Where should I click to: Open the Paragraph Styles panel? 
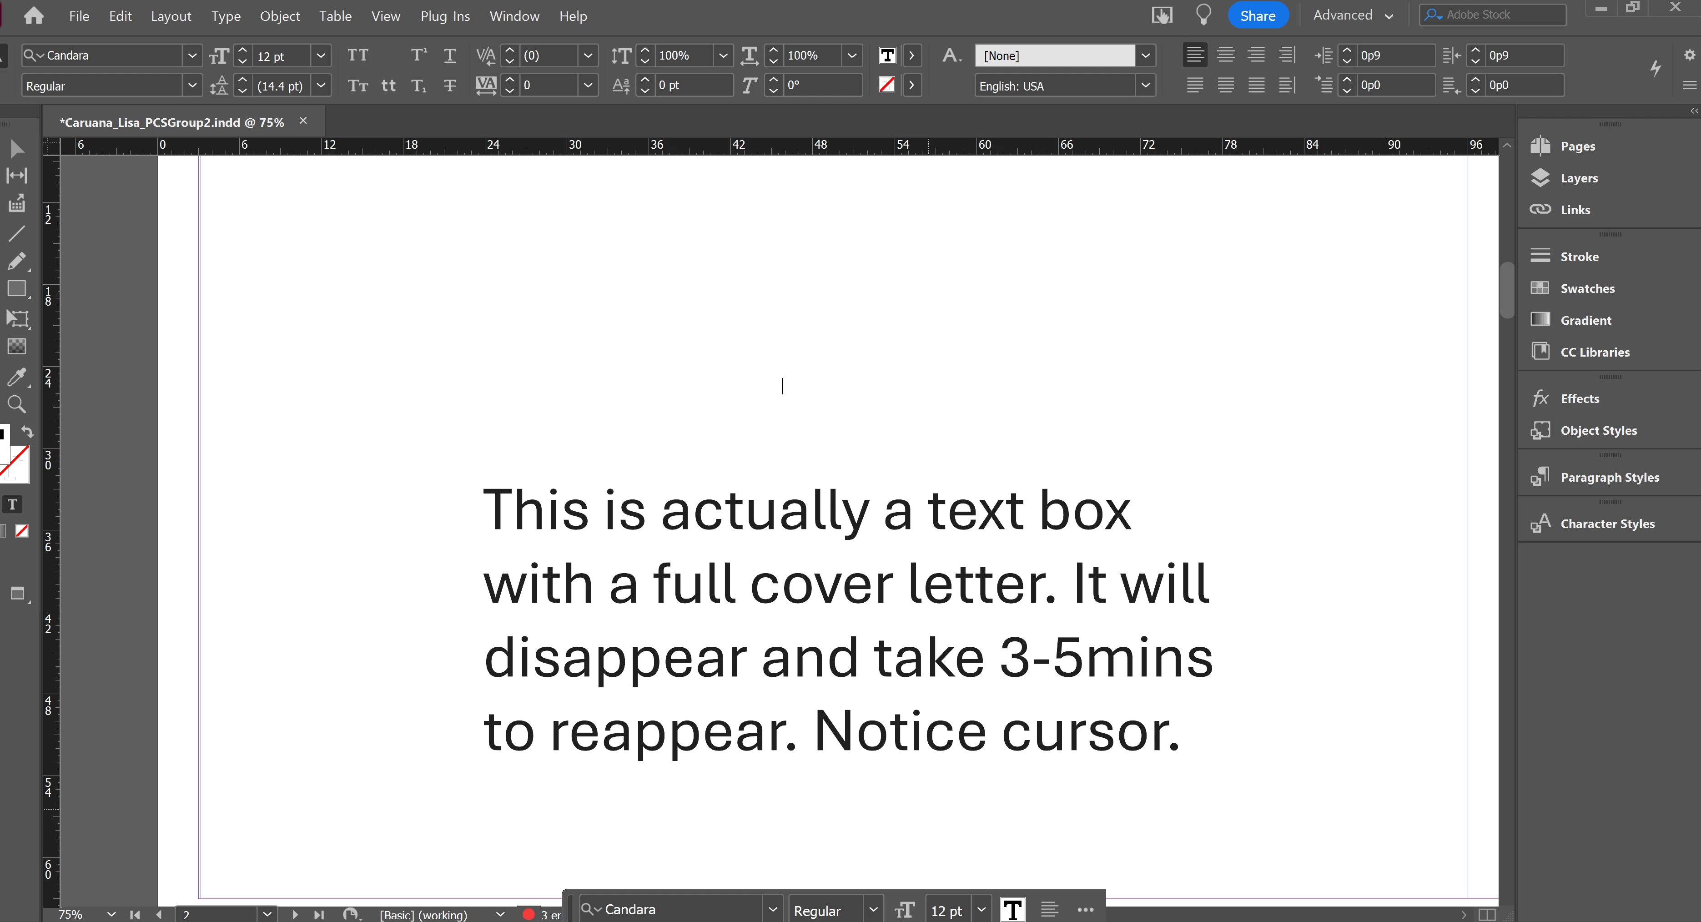tap(1609, 477)
